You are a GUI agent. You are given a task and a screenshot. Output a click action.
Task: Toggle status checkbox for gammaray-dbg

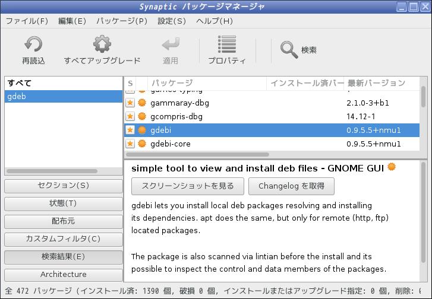(130, 103)
